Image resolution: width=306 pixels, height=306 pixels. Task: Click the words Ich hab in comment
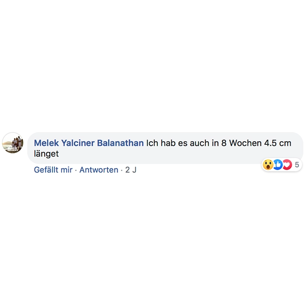click(x=161, y=143)
